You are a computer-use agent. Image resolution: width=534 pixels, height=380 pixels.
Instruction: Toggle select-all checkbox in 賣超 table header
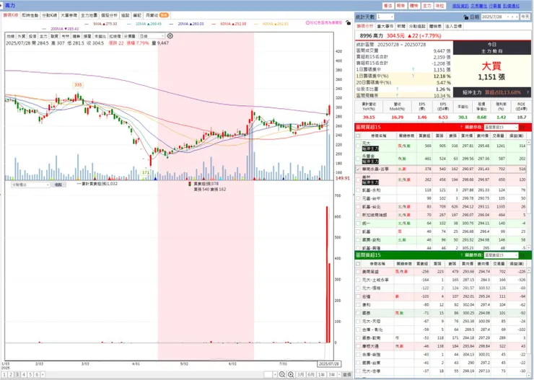tap(358, 264)
